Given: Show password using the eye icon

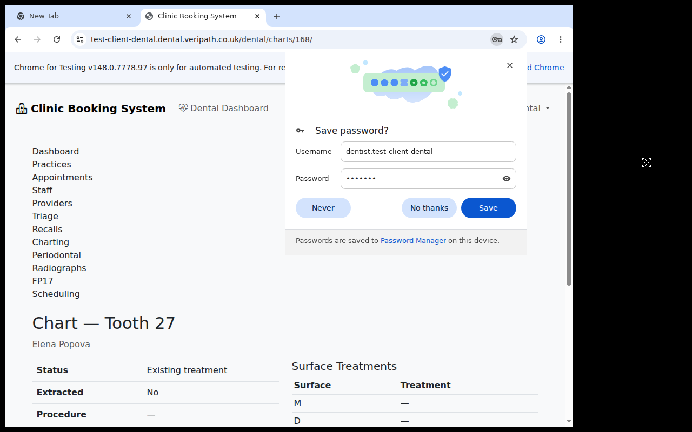Looking at the screenshot, I should [x=507, y=179].
